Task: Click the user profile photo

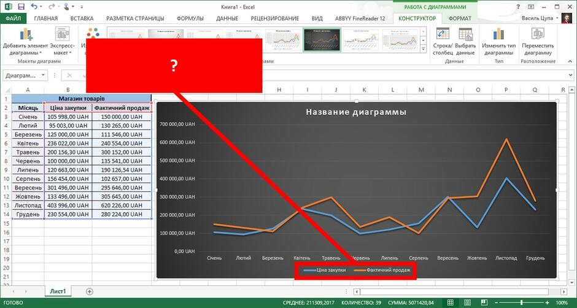Action: (x=567, y=18)
